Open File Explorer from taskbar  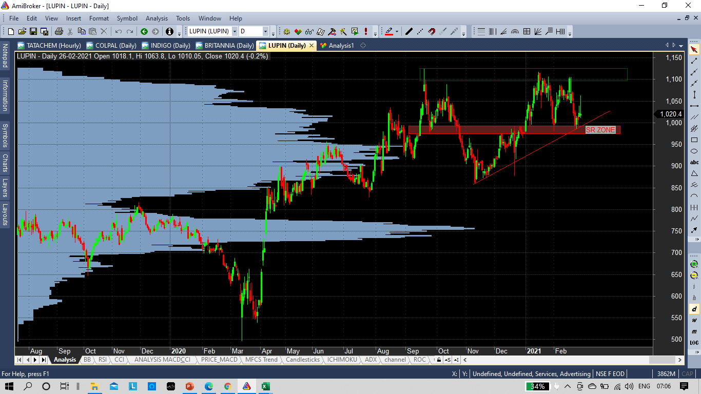pos(94,386)
